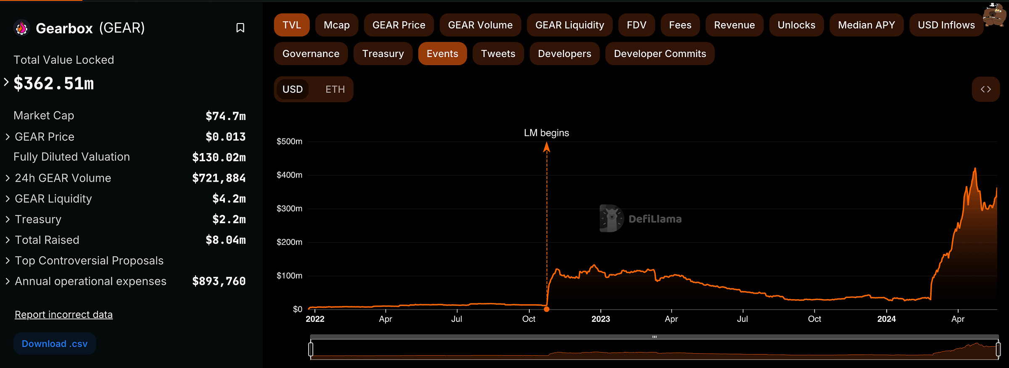The image size is (1009, 368).
Task: Toggle the Governance chart metric
Action: [x=311, y=54]
